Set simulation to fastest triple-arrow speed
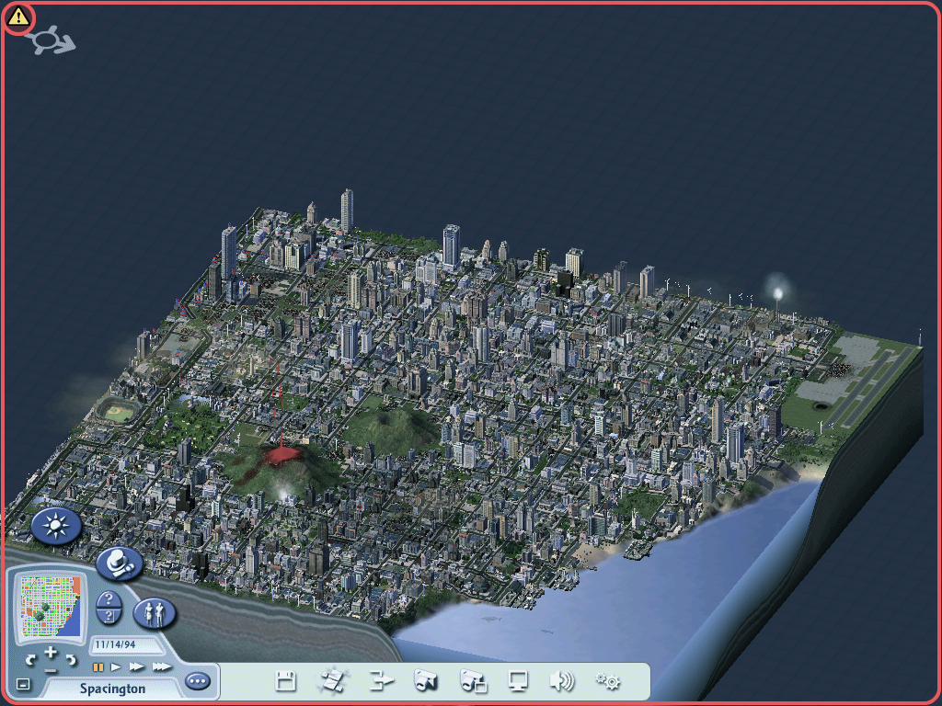 (x=162, y=666)
